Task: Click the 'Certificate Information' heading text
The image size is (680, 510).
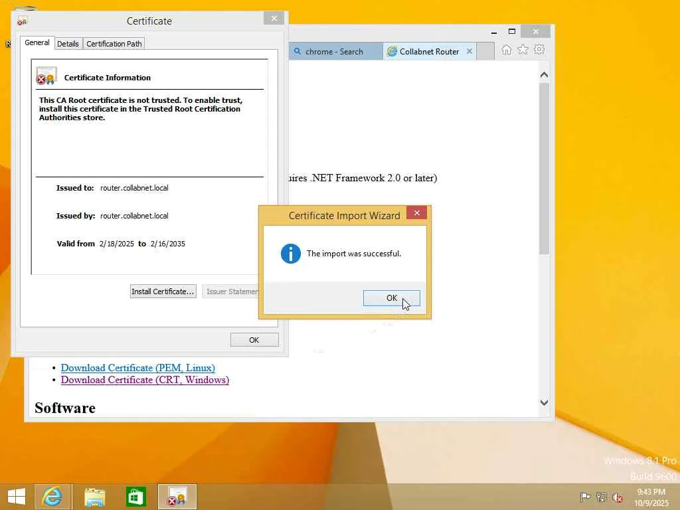Action: 108,78
